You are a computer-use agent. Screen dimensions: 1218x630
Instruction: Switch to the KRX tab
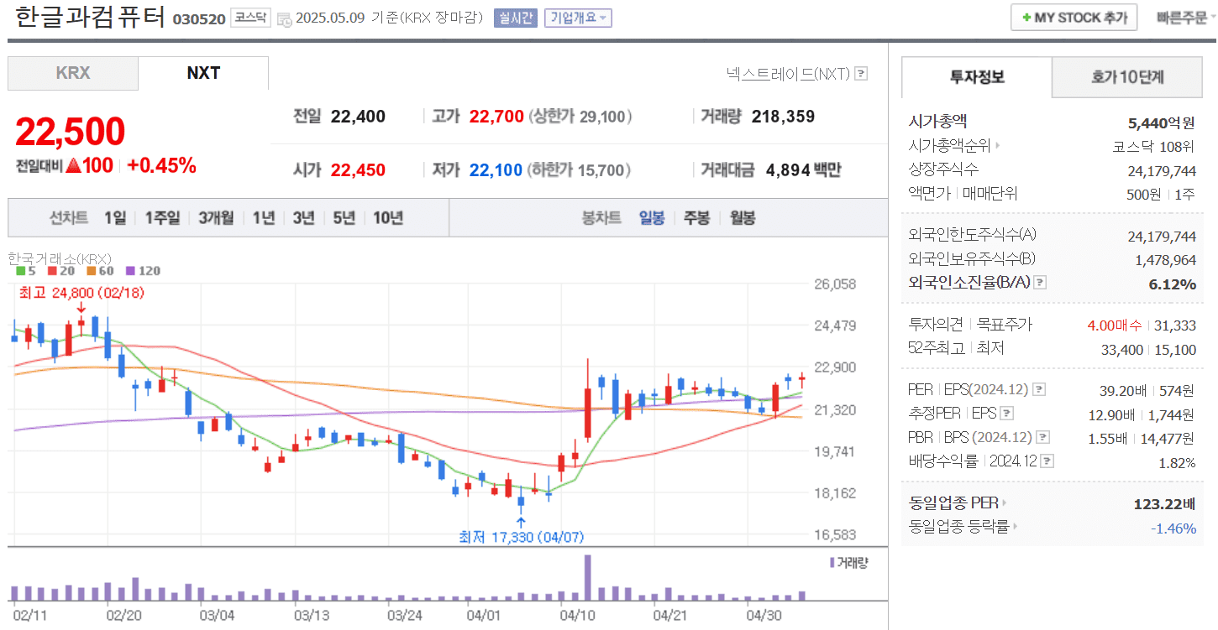click(x=73, y=73)
